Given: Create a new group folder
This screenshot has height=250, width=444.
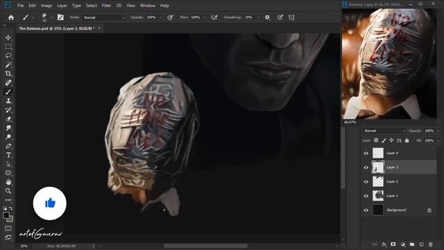Looking at the screenshot, I should click(x=412, y=244).
